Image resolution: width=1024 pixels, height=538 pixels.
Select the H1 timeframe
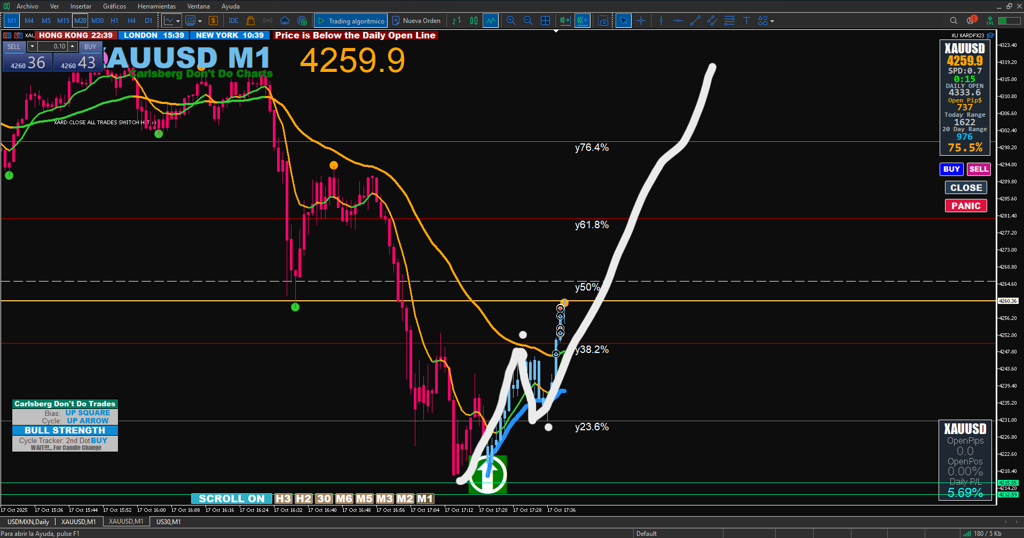click(x=114, y=21)
